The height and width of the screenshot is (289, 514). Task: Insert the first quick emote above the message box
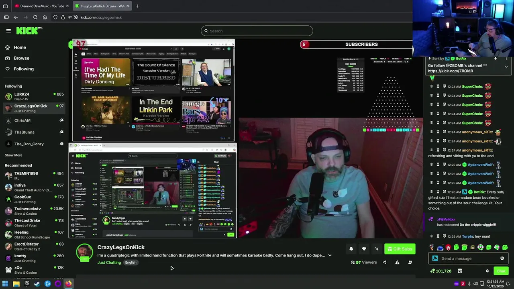[x=432, y=247]
